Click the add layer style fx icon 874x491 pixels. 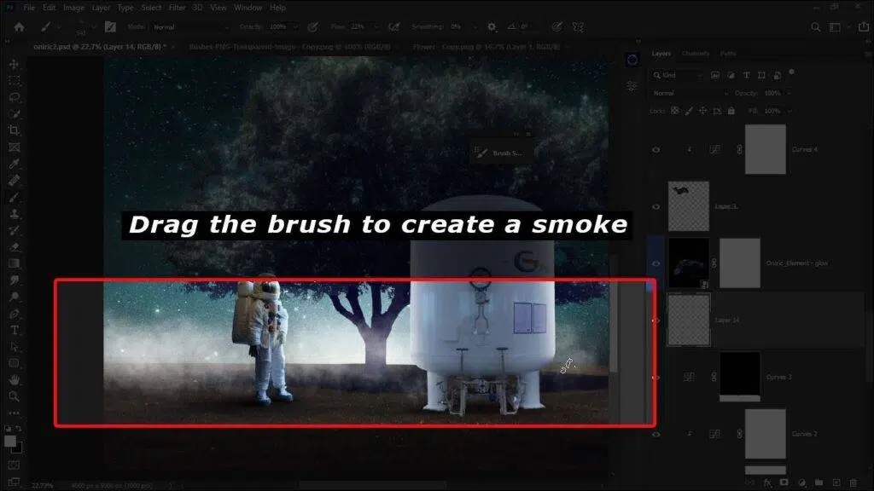coord(767,482)
